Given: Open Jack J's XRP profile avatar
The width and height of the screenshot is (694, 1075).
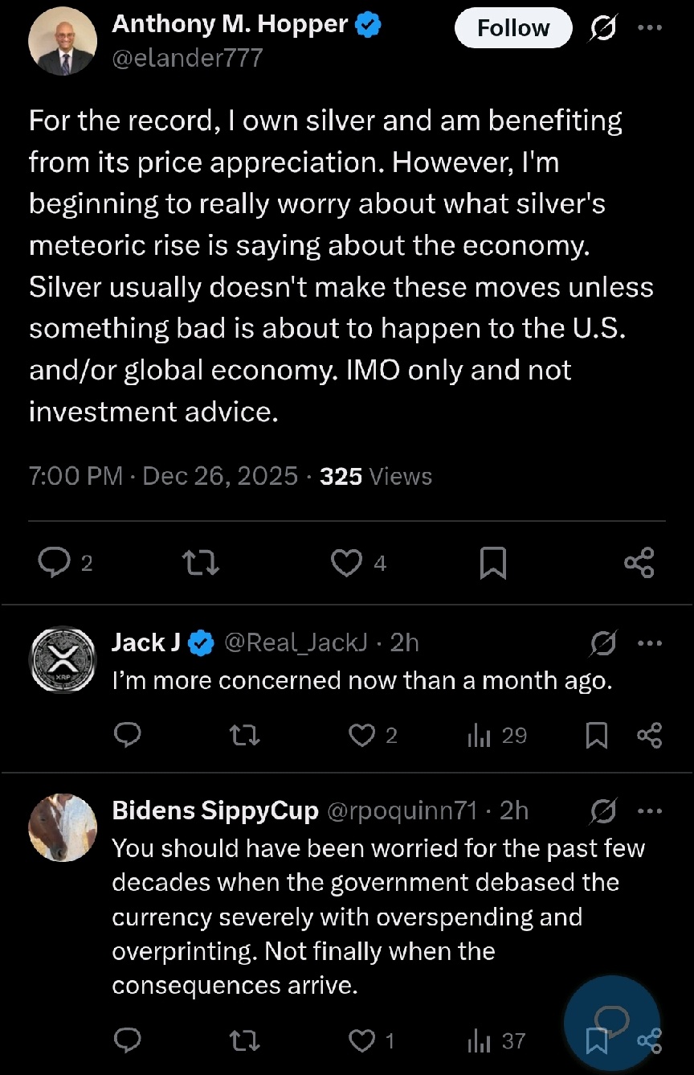Looking at the screenshot, I should [63, 660].
